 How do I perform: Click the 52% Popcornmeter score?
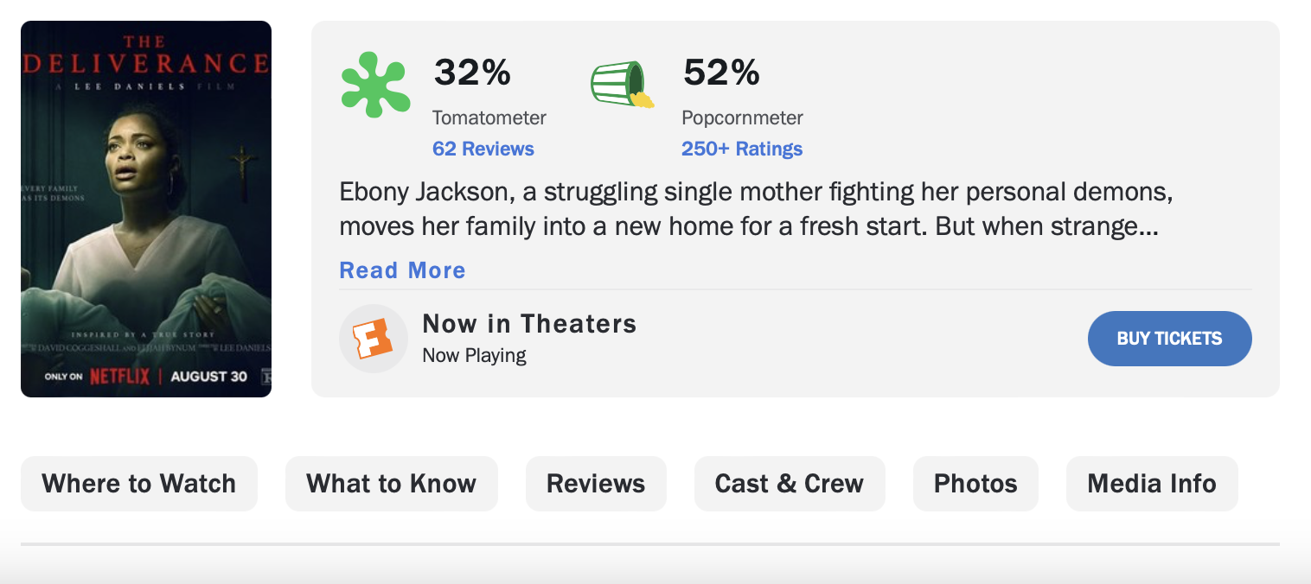[721, 73]
